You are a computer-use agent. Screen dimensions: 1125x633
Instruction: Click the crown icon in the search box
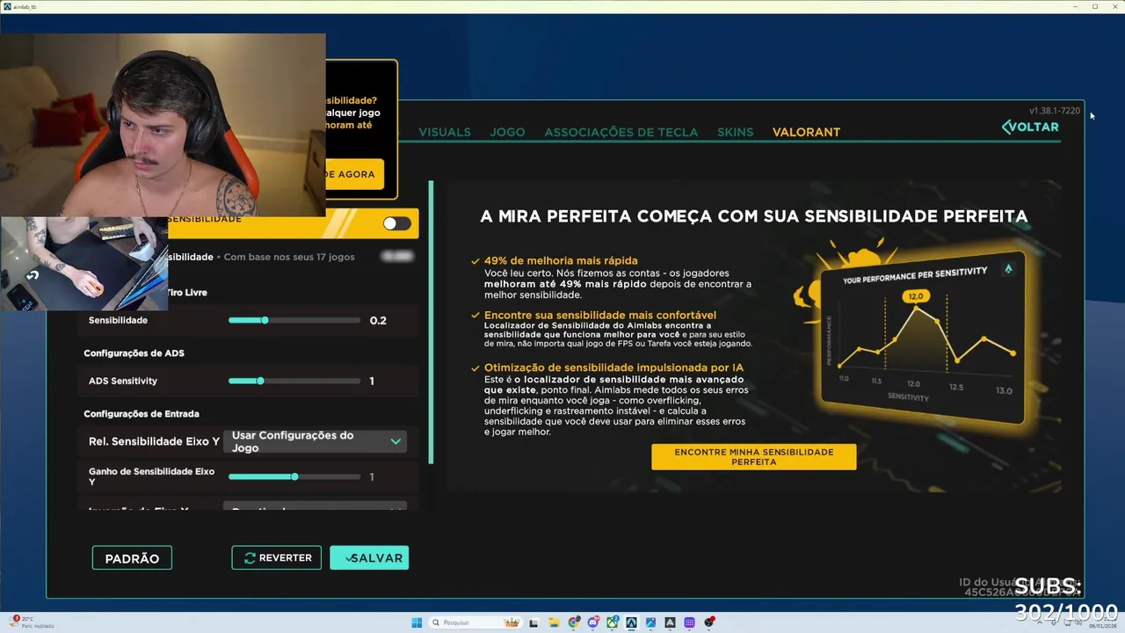coord(512,622)
